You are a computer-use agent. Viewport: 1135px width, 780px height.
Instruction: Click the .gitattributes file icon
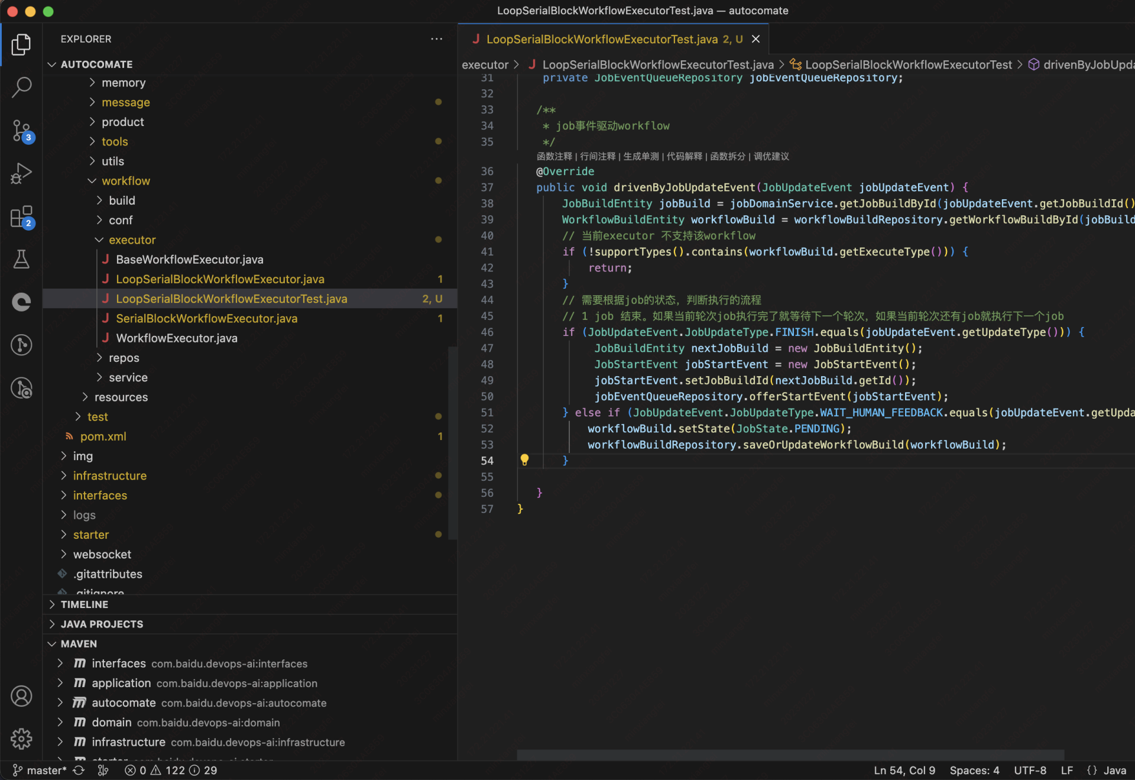[62, 574]
